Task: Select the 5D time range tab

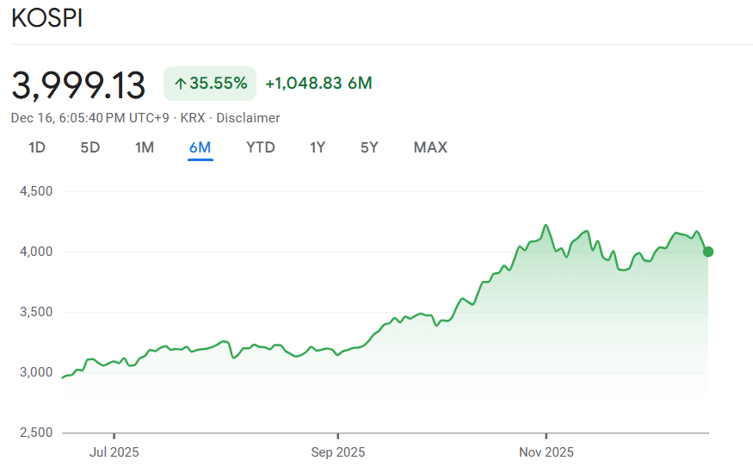Action: click(x=90, y=147)
